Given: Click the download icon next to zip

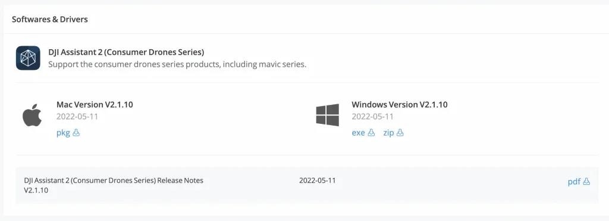Looking at the screenshot, I should point(400,133).
